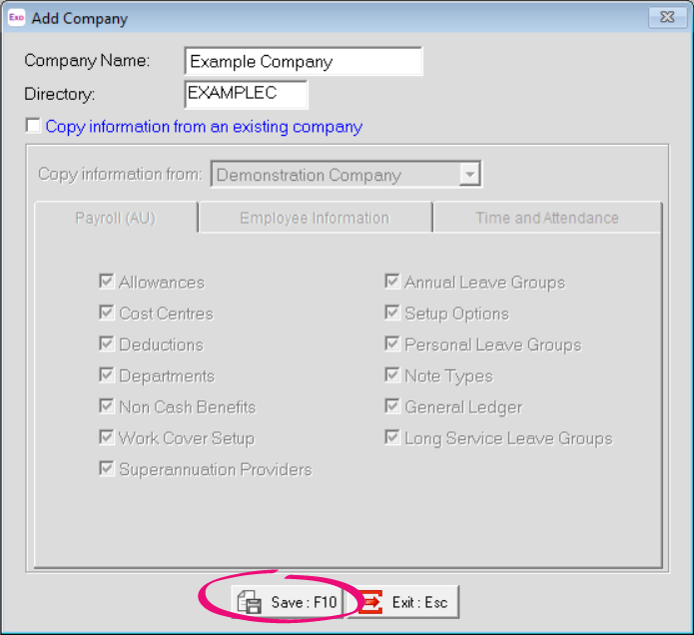
Task: Click the Demonstration Company combo box text
Action: pos(309,175)
